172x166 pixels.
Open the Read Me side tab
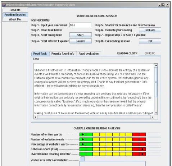tap(15, 10)
